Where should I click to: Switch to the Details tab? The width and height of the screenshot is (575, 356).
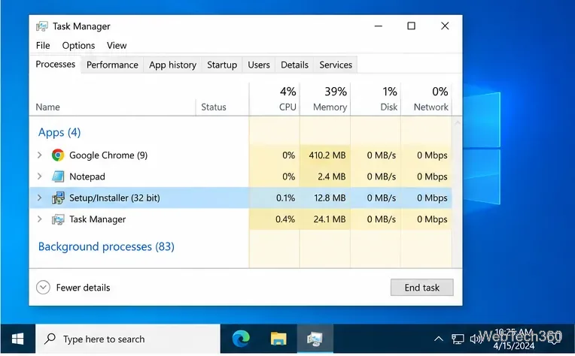pos(294,65)
